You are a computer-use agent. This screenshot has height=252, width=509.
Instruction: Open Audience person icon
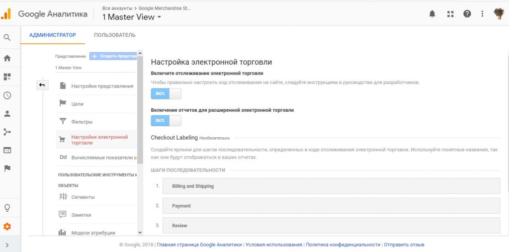(7, 114)
